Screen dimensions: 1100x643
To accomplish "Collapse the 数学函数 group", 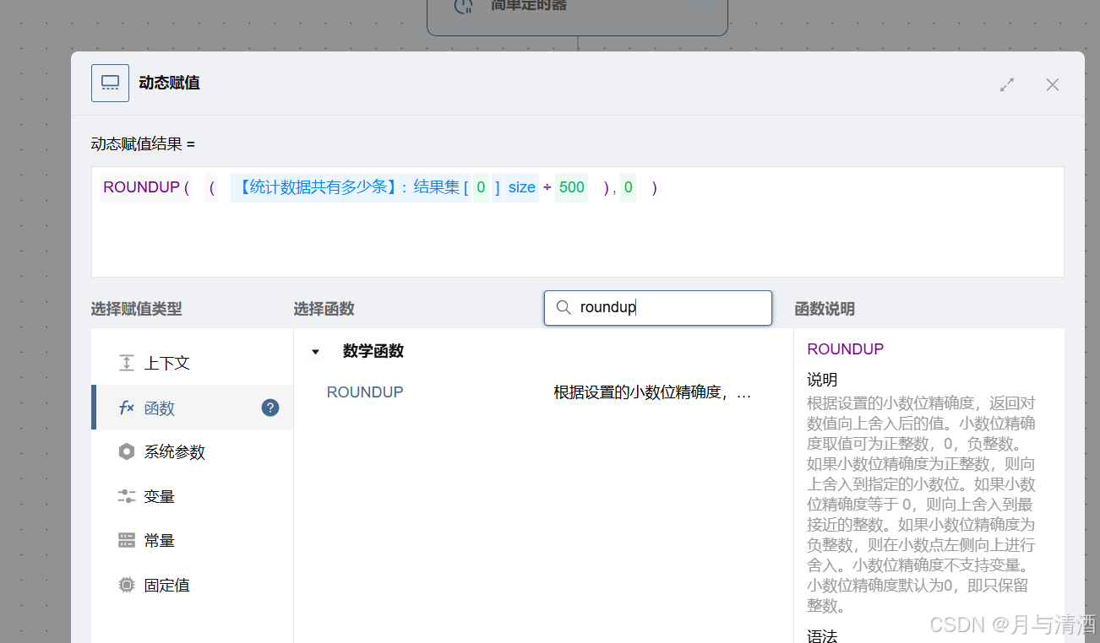I will point(316,352).
